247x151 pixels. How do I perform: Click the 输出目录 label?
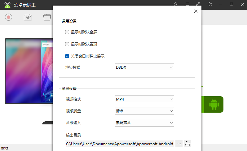(73, 135)
